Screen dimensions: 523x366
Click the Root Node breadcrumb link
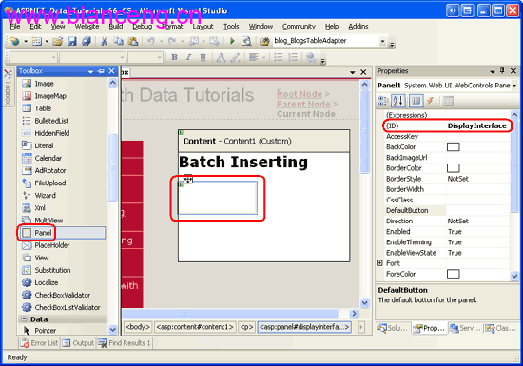(x=300, y=94)
